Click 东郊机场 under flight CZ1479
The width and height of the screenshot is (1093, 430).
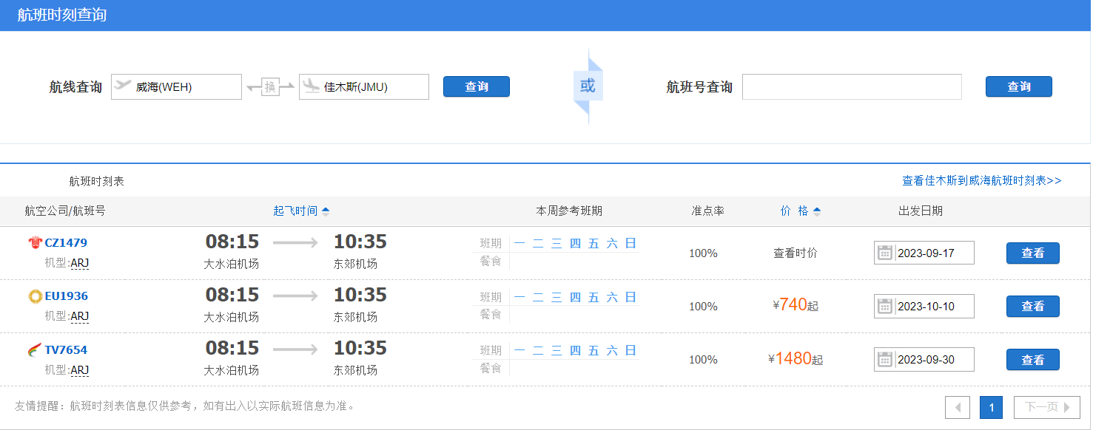pyautogui.click(x=355, y=264)
